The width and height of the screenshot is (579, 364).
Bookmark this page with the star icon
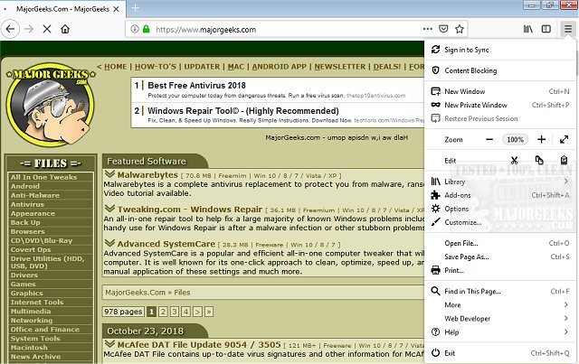click(460, 29)
